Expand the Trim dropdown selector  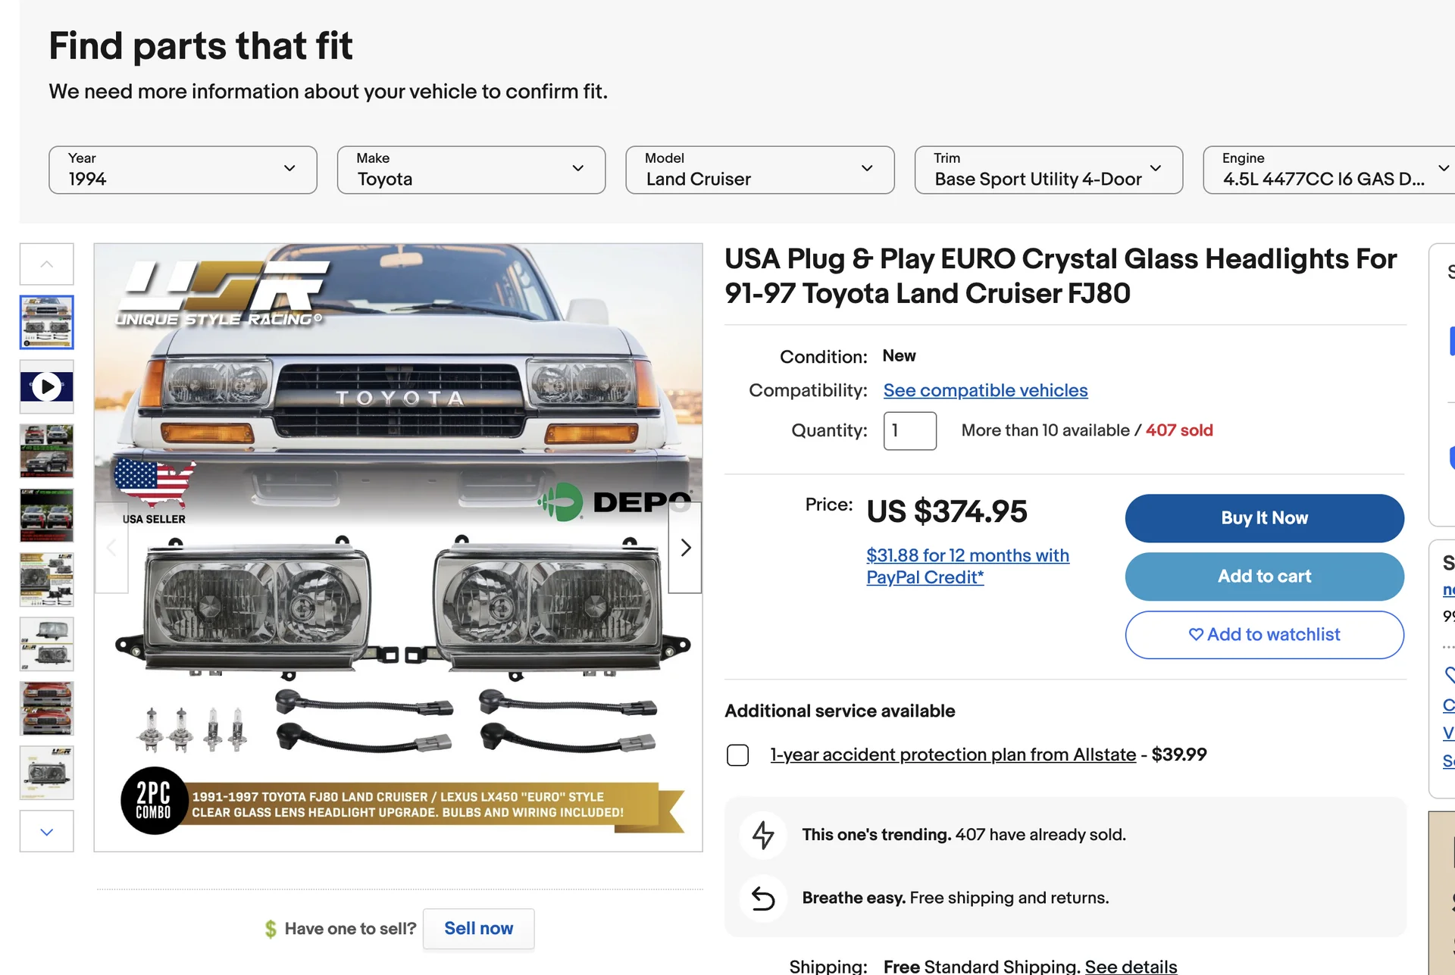pos(1048,170)
